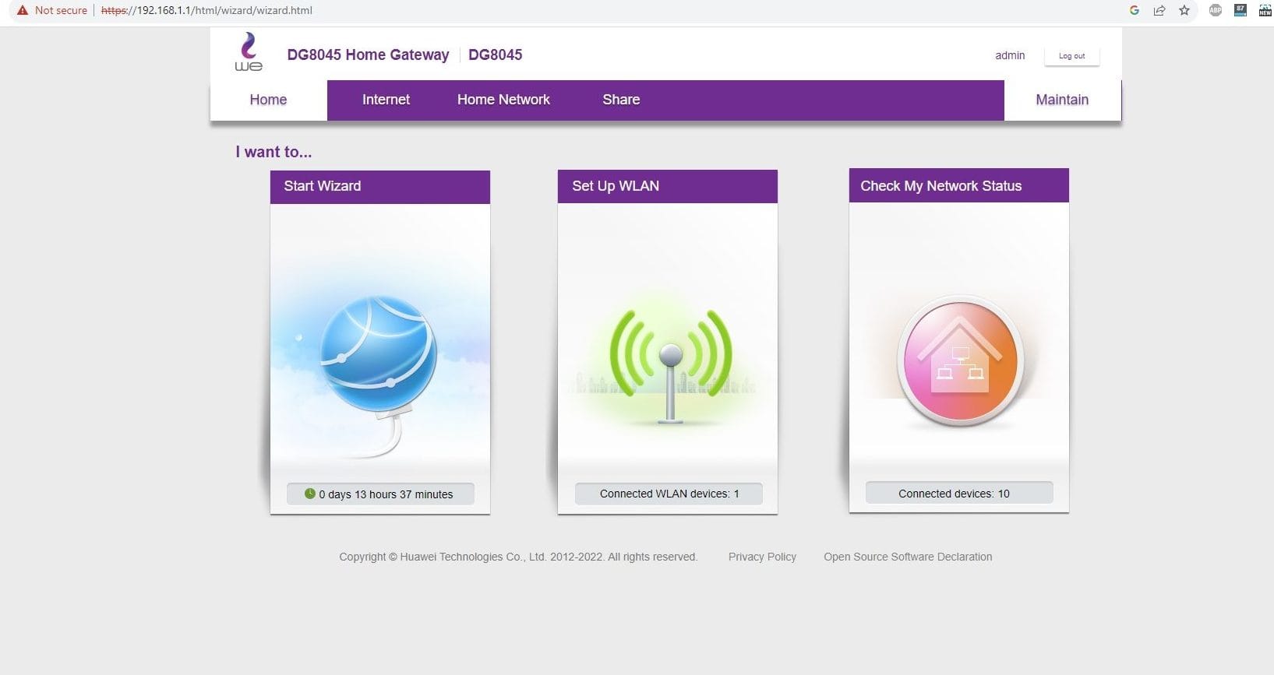Screen dimensions: 1274x675
Task: Click the Not secure warning icon
Action: point(23,10)
